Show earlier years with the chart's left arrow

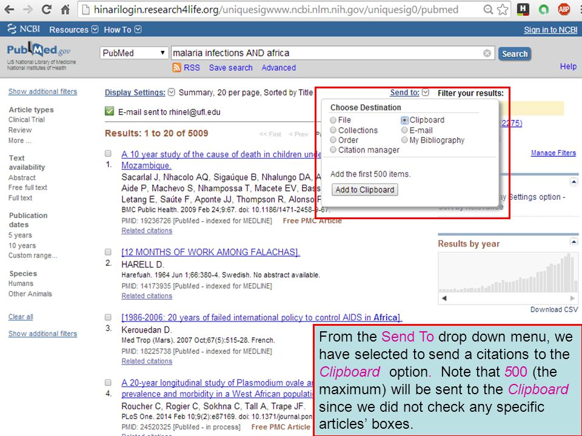pos(444,298)
